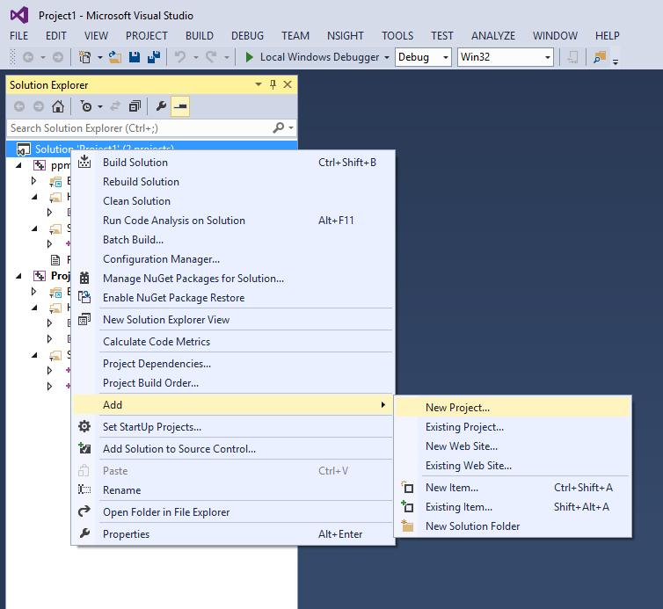663x609 pixels.
Task: Open Configuration Manager... from the context menu
Action: tap(233, 259)
